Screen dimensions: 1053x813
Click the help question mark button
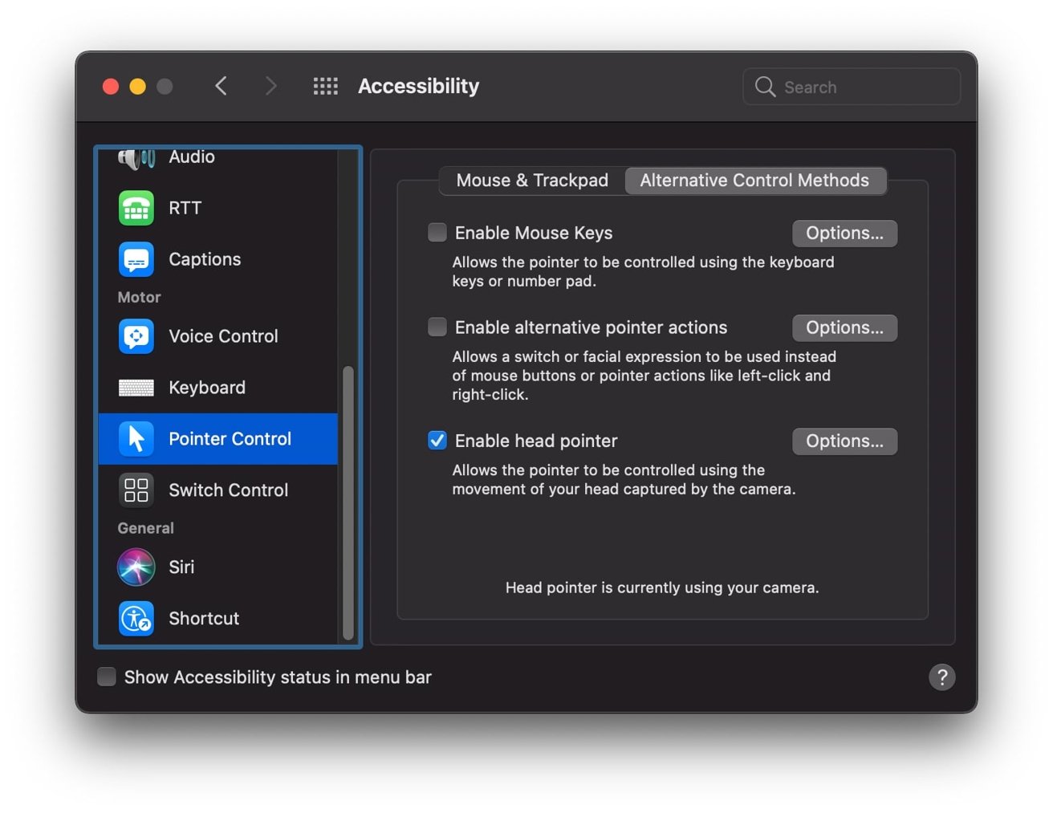point(942,677)
